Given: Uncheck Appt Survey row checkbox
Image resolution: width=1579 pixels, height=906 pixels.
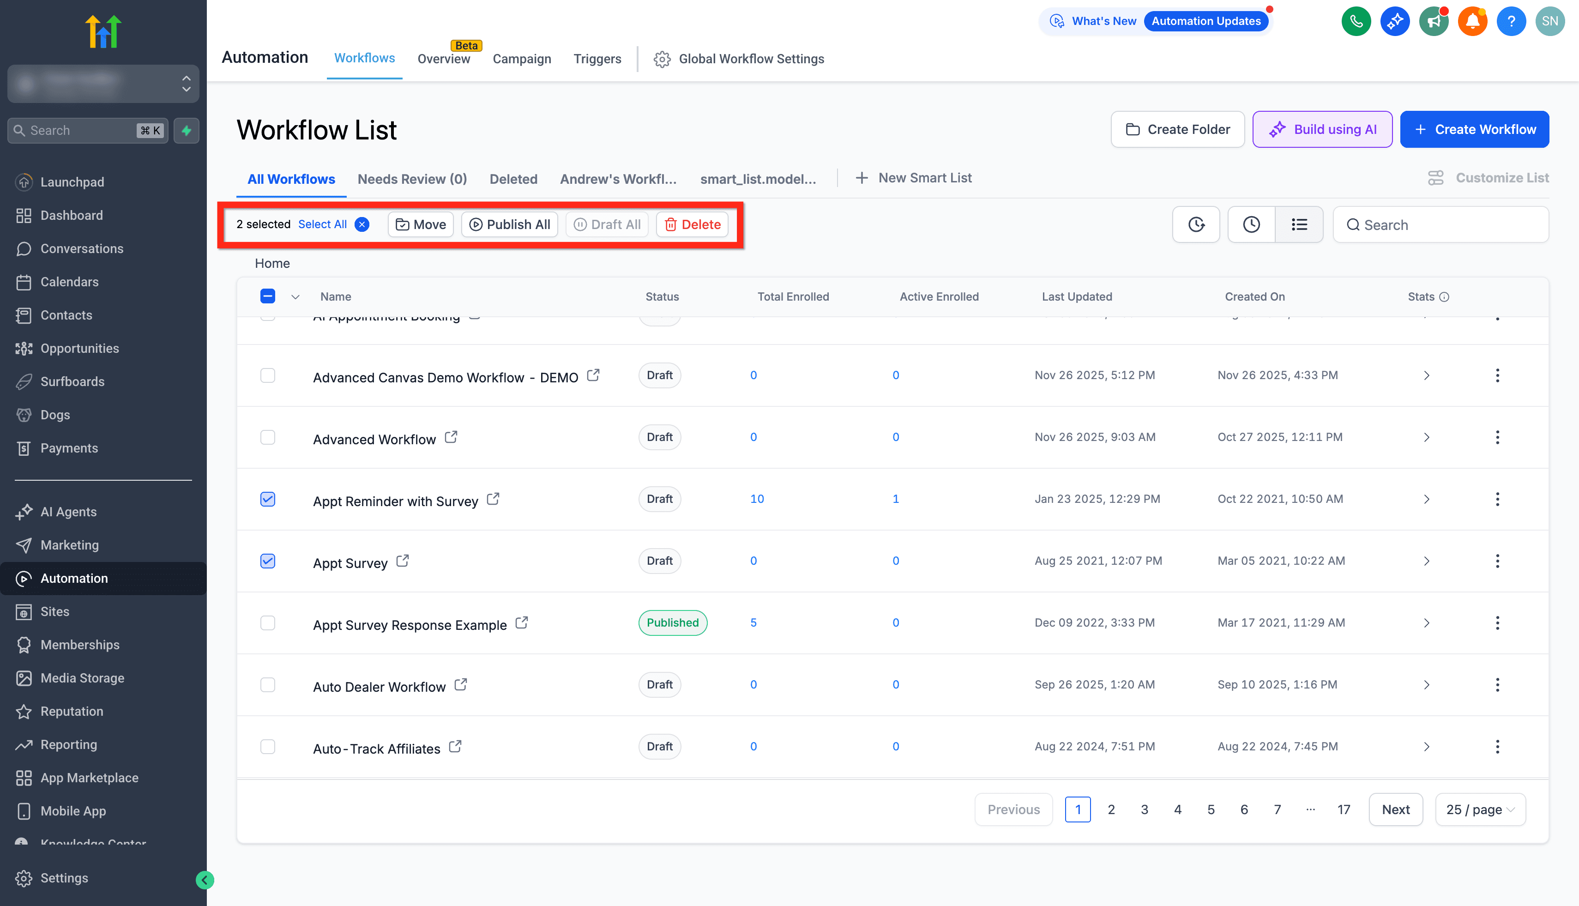Looking at the screenshot, I should tap(267, 561).
